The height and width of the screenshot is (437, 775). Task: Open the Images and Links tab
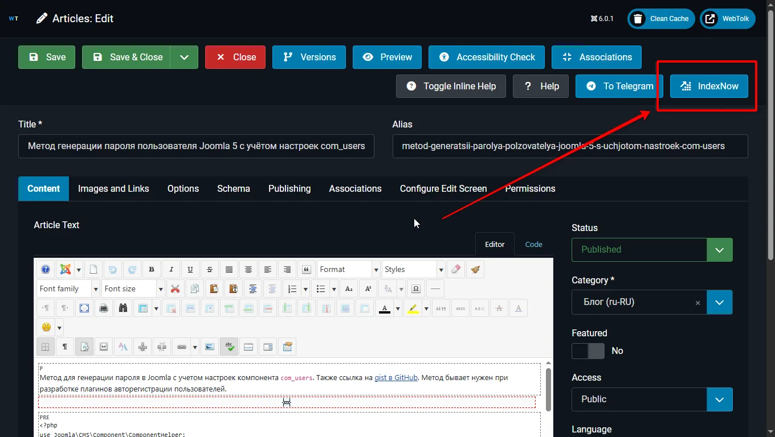click(x=113, y=189)
